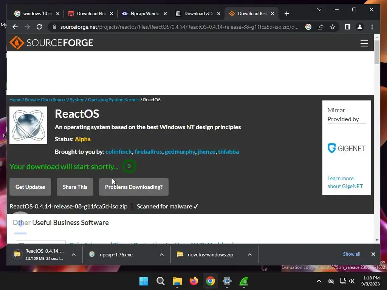Open the Operating System Kernels breadcrumb
The height and width of the screenshot is (290, 387).
tap(113, 100)
